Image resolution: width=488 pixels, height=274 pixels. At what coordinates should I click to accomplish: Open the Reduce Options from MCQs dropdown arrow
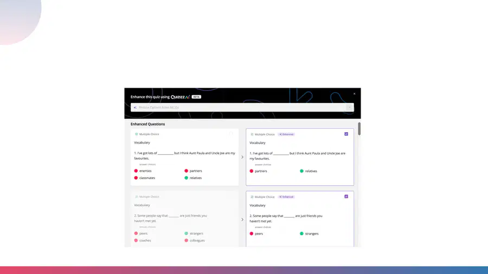[x=350, y=107]
